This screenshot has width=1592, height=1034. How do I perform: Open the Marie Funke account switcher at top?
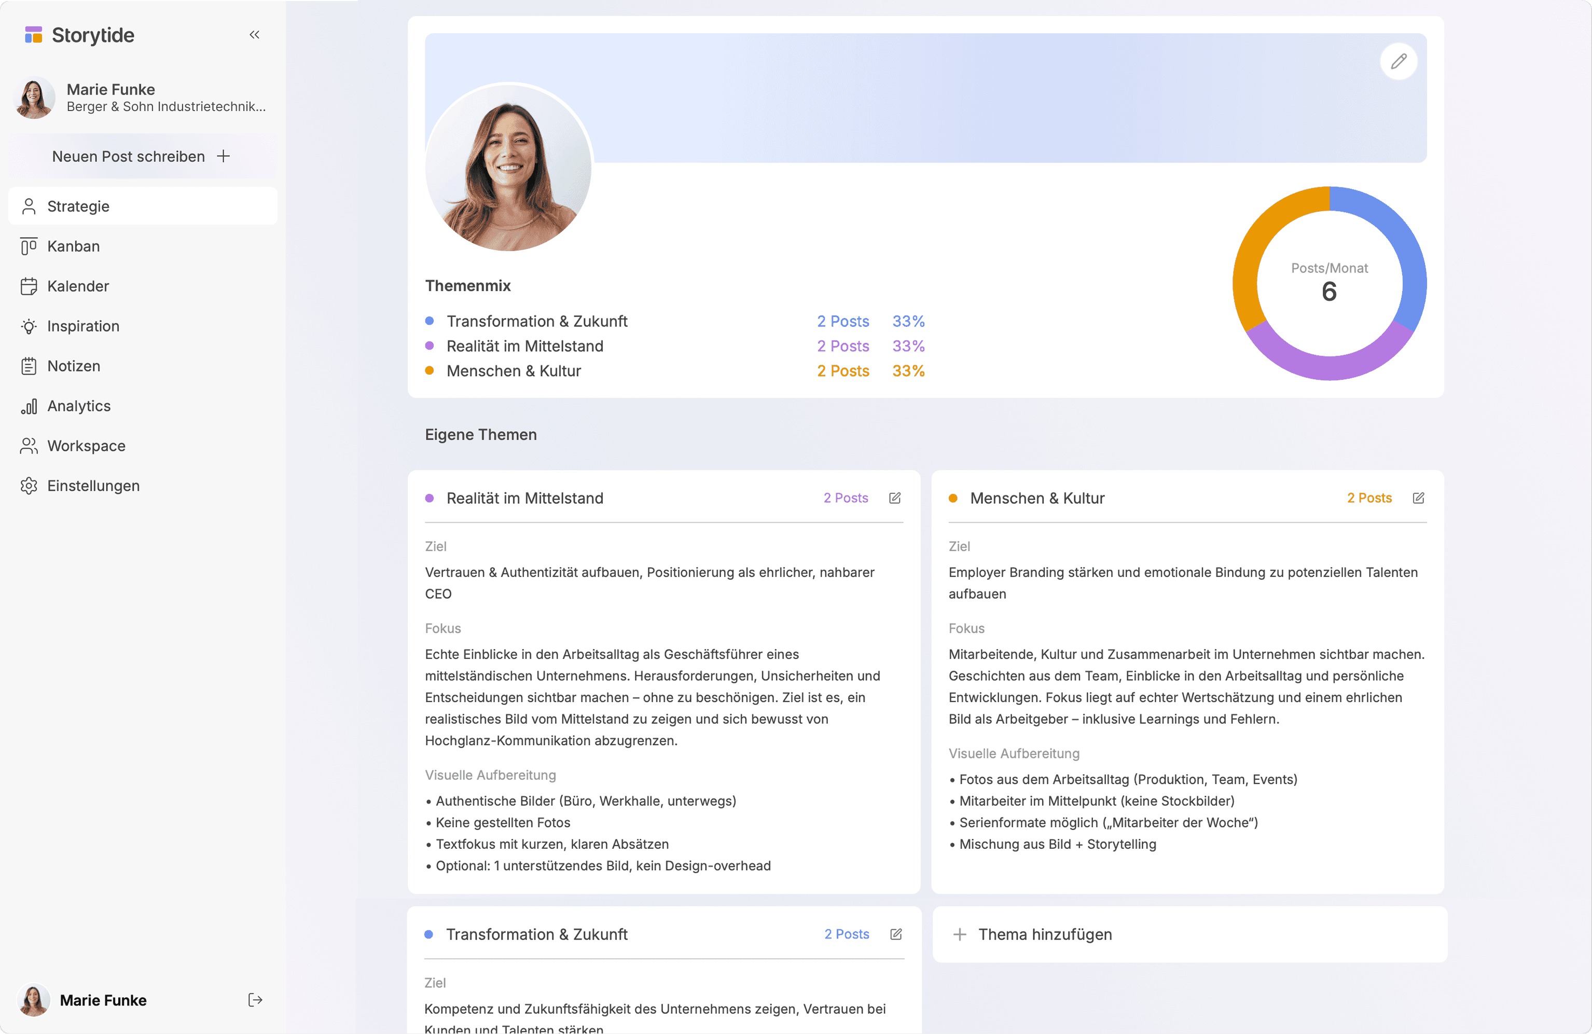click(141, 98)
